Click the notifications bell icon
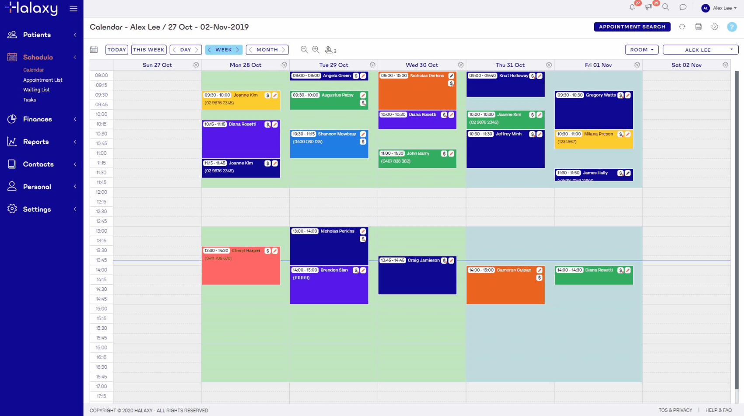 tap(632, 7)
